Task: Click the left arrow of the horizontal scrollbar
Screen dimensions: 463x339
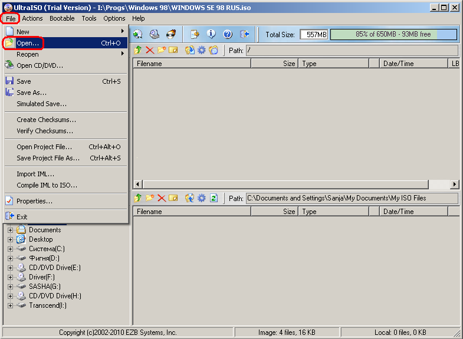Action: [137, 185]
